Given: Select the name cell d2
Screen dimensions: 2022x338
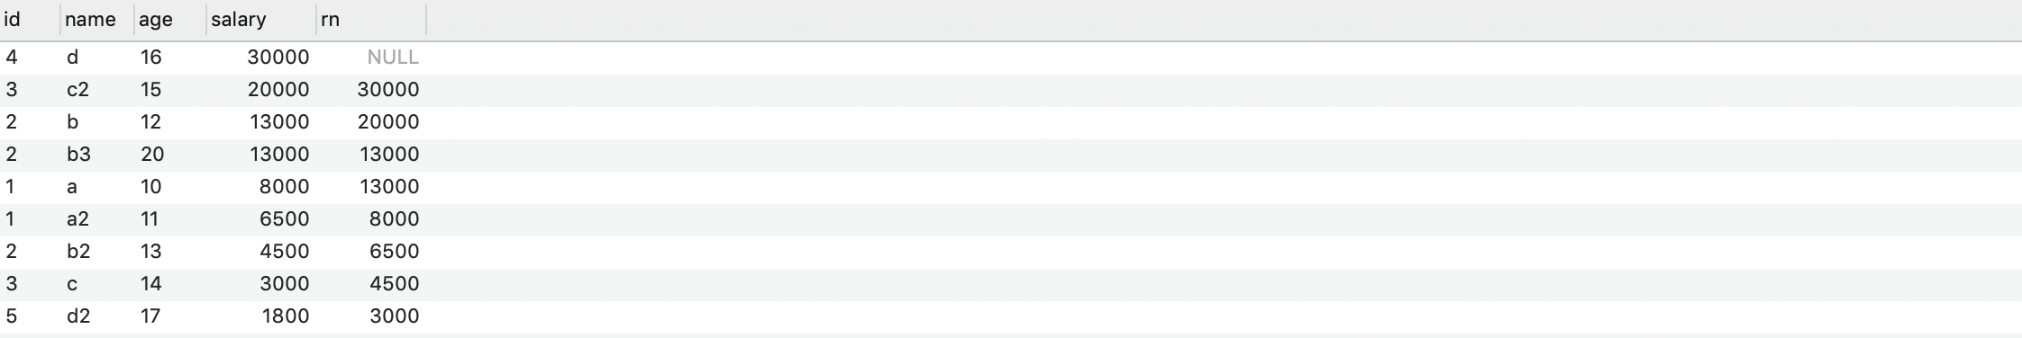Looking at the screenshot, I should click(97, 316).
